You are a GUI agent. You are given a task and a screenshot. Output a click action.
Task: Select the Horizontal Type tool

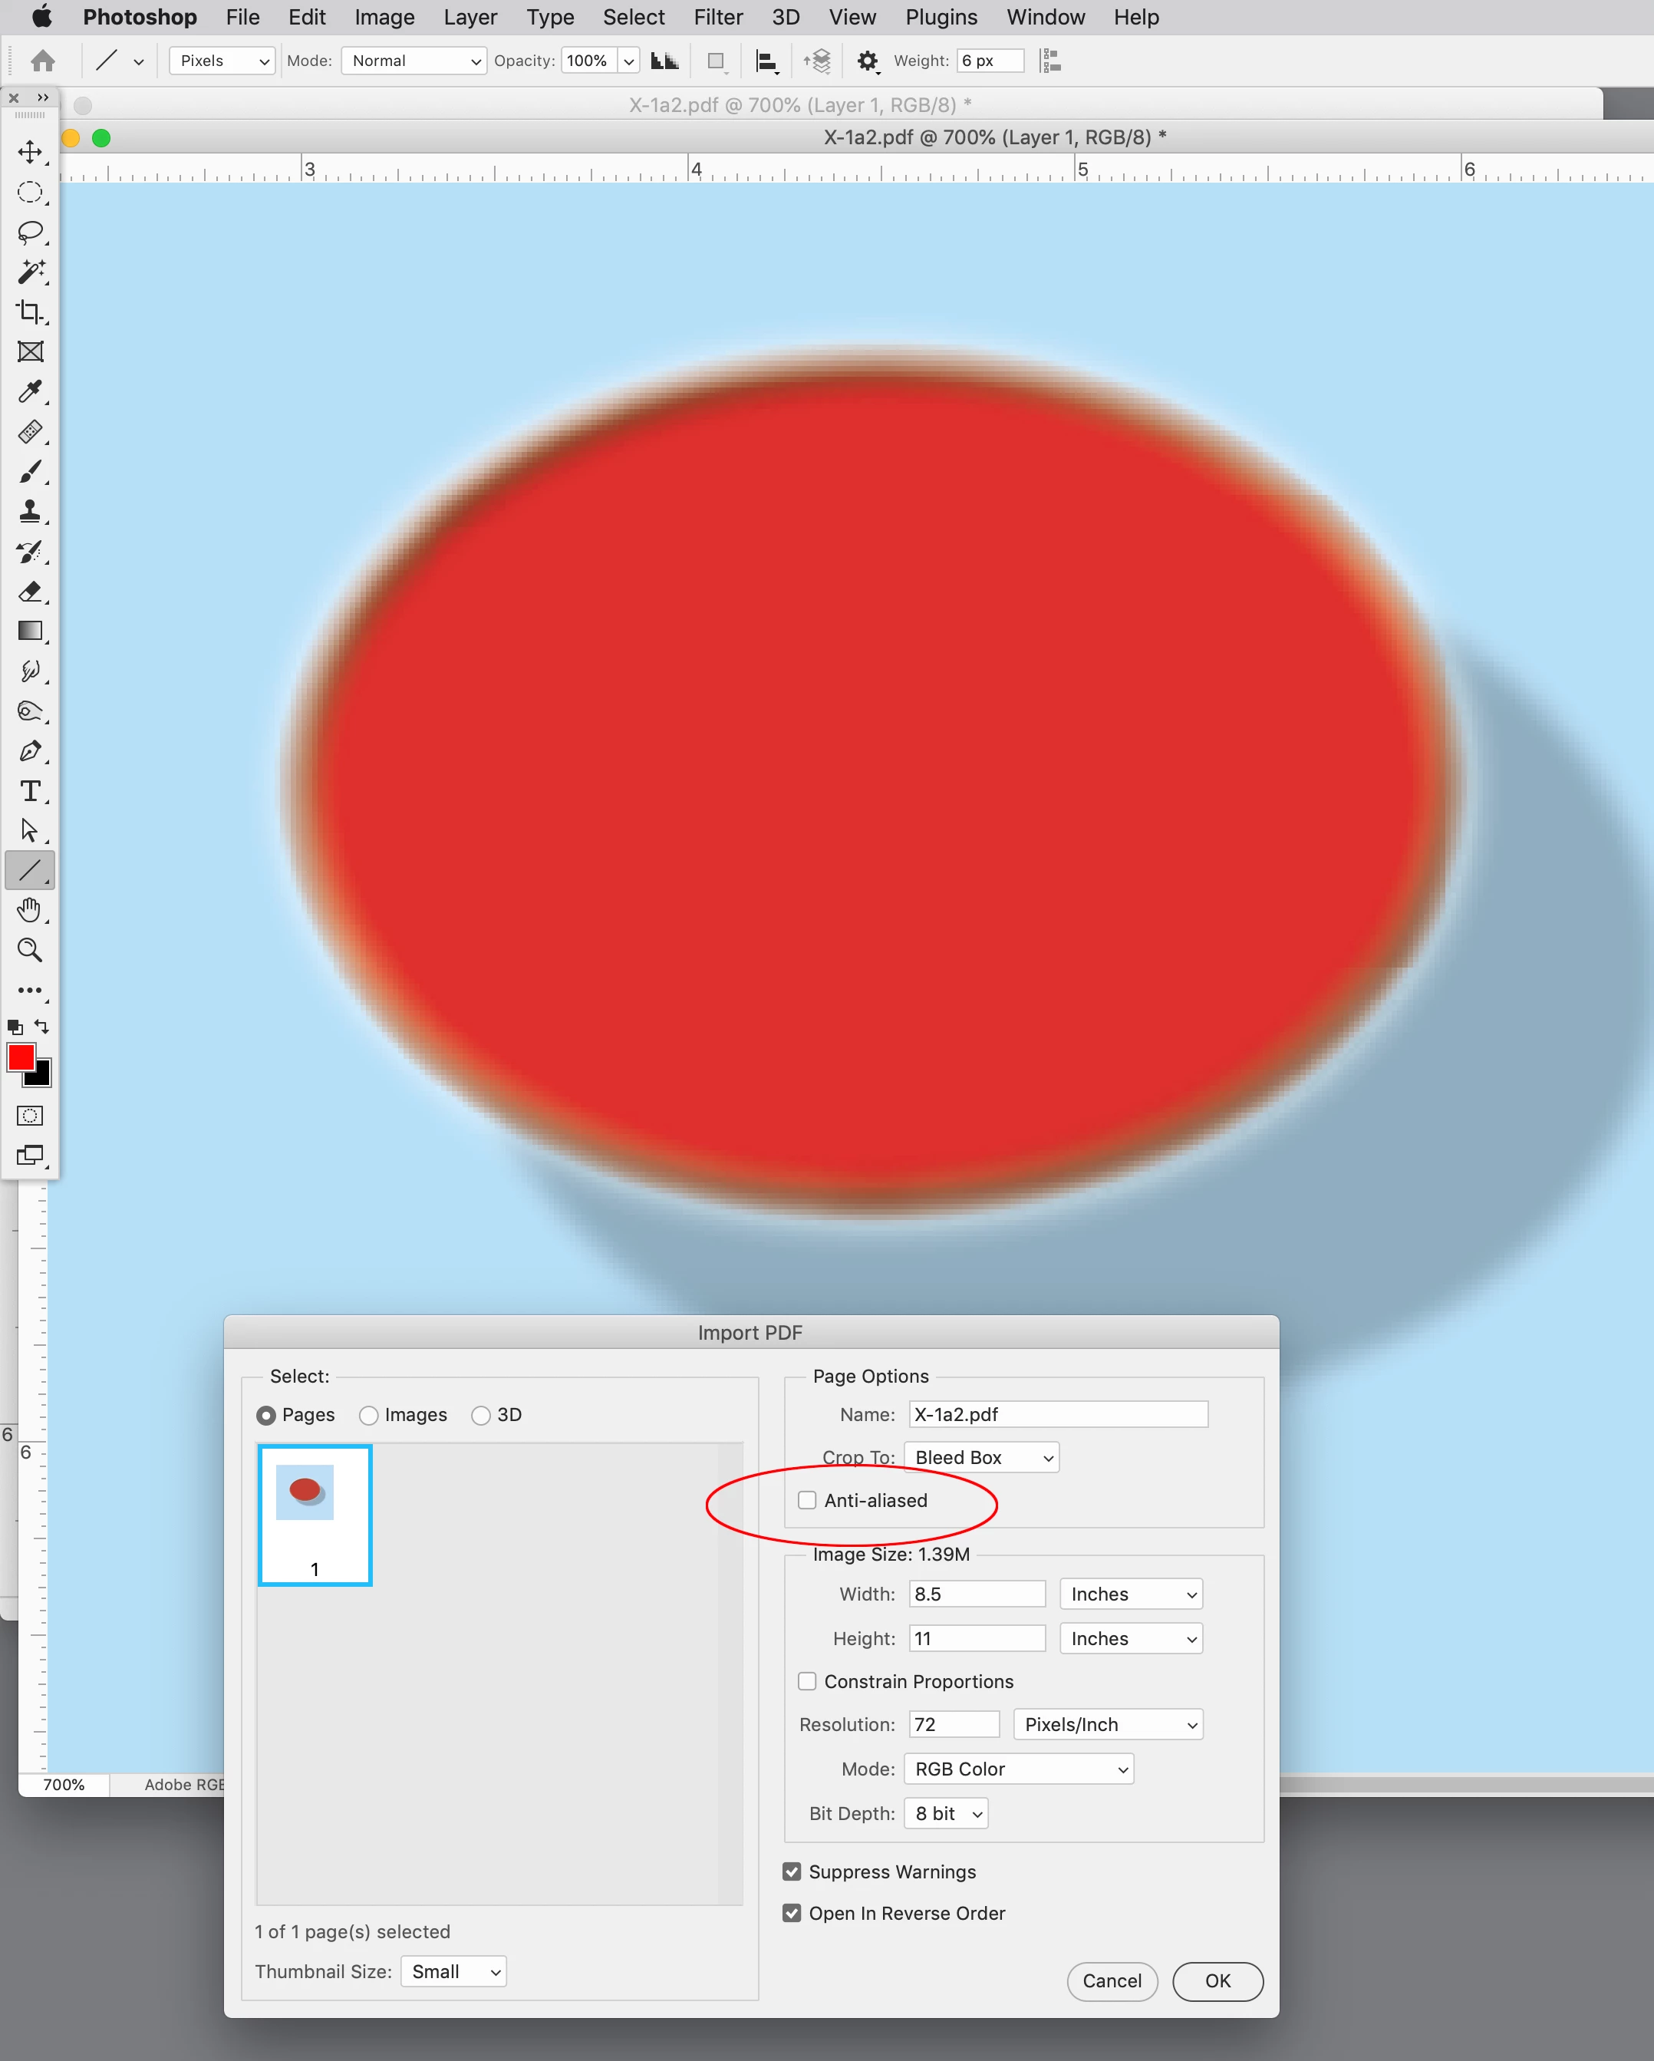pyautogui.click(x=30, y=792)
